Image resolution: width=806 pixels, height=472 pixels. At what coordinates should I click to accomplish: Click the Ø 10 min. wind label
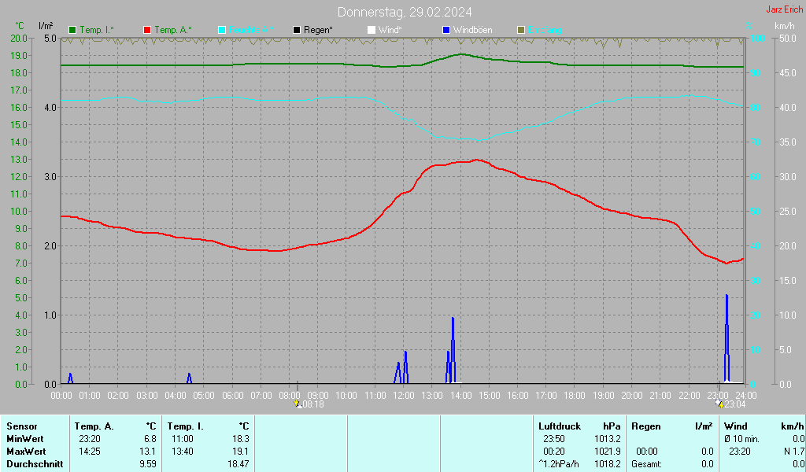(x=741, y=439)
